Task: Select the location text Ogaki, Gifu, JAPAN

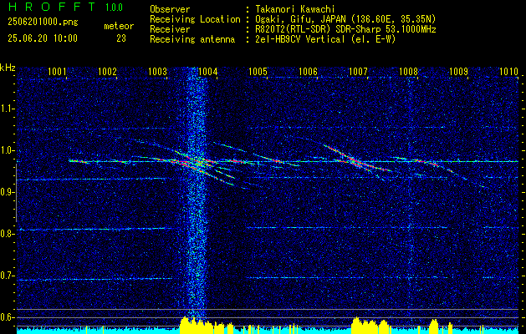Action: [302, 19]
